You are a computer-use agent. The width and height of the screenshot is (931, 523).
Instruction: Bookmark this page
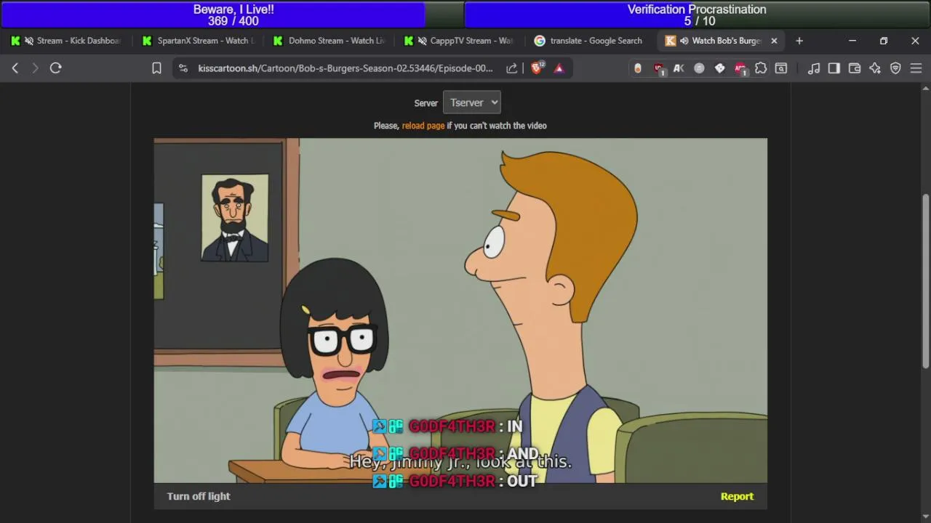(x=156, y=68)
